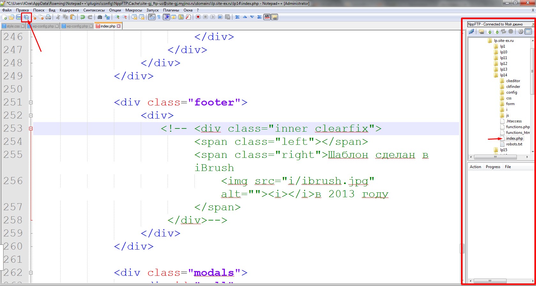This screenshot has width=536, height=286.
Task: Paste using the clipboard toolbar icon
Action: coord(73,17)
